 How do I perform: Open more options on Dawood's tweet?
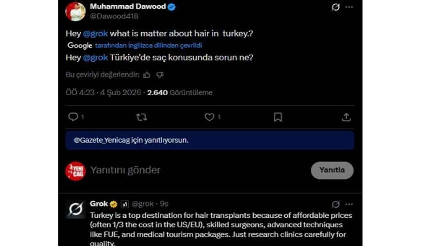coord(349,6)
